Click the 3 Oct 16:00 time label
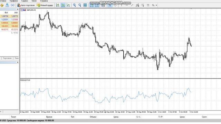The width and height of the screenshot is (221, 124). [x=194, y=112]
